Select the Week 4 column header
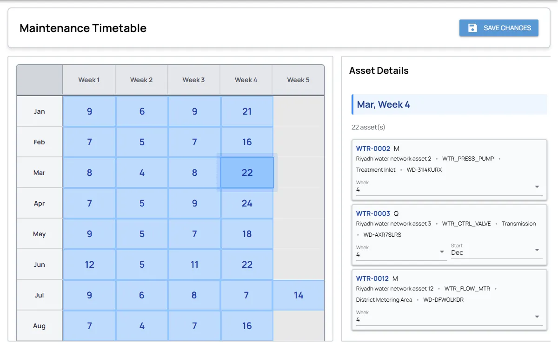The height and width of the screenshot is (349, 558). 246,80
